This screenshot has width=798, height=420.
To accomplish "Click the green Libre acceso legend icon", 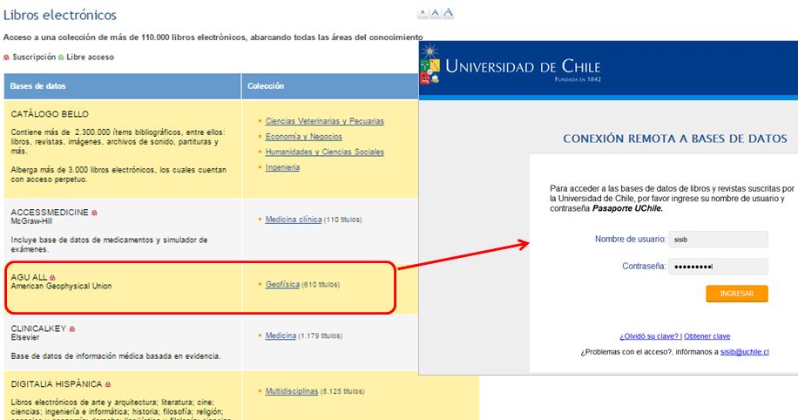I will point(61,58).
